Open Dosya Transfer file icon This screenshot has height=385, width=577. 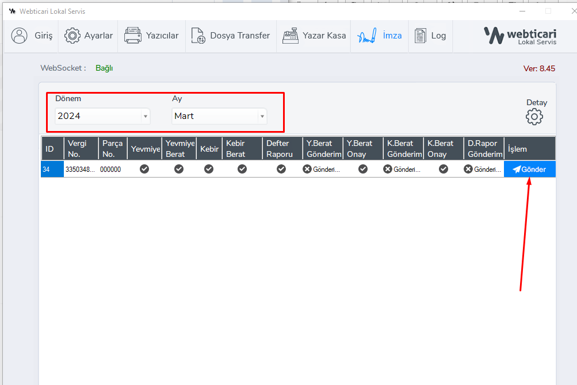198,36
